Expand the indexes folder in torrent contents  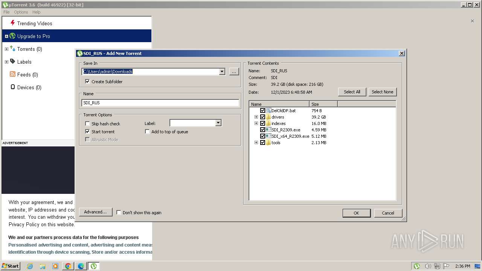[x=256, y=123]
